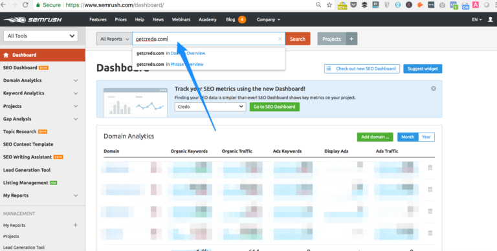This screenshot has width=497, height=251.
Task: Click the blue G circle extension icon
Action: pos(398,5)
